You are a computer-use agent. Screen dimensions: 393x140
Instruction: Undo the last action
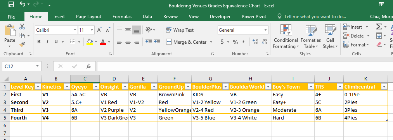(23, 4)
